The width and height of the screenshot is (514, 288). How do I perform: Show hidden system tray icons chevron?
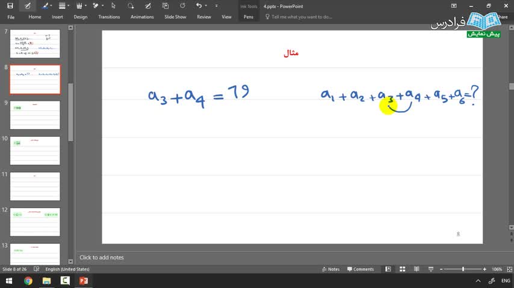click(478, 281)
